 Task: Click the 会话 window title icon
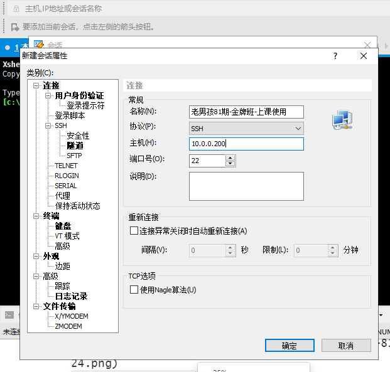coord(38,45)
